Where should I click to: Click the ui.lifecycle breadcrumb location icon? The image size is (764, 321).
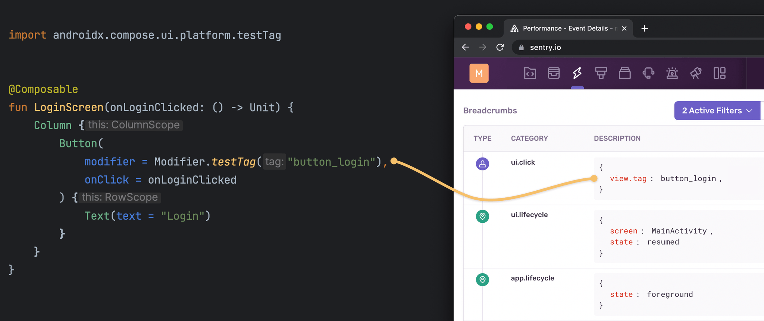point(482,216)
